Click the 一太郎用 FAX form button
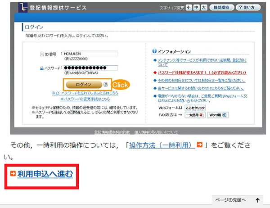 click(x=195, y=115)
